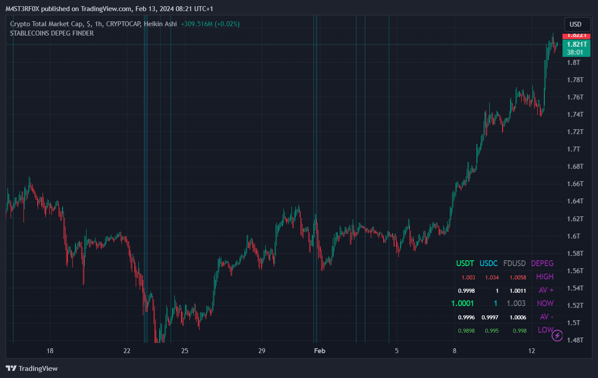
Task: Click the 1.68T price axis label
Action: 575,166
